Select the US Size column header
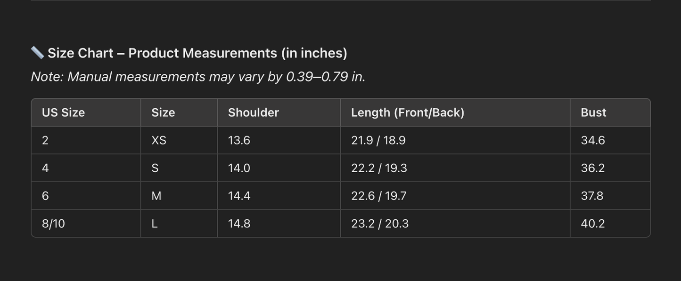Viewport: 681px width, 281px height. click(x=63, y=112)
